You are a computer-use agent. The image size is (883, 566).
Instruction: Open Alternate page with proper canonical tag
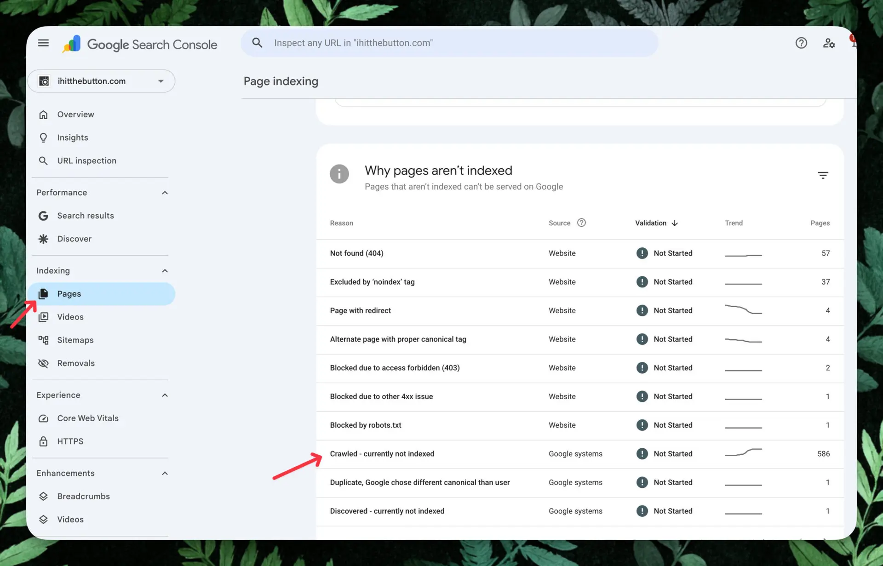580,339
